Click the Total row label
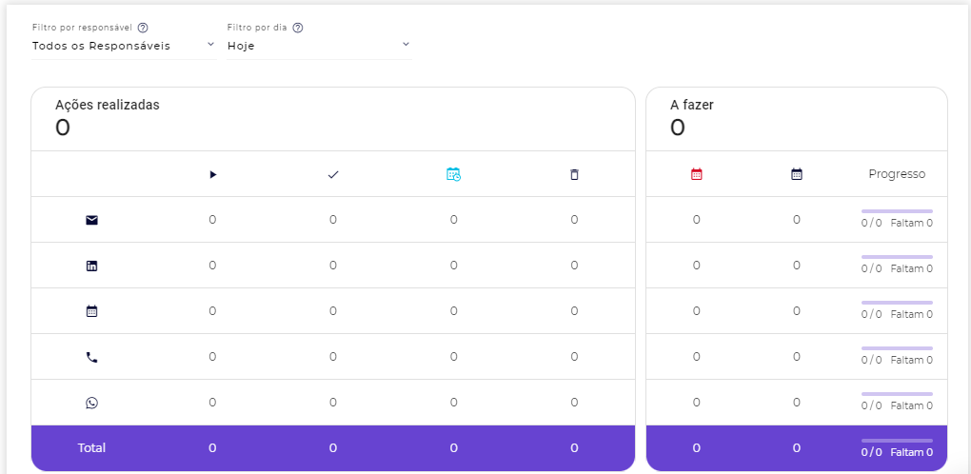The height and width of the screenshot is (474, 971). [91, 448]
